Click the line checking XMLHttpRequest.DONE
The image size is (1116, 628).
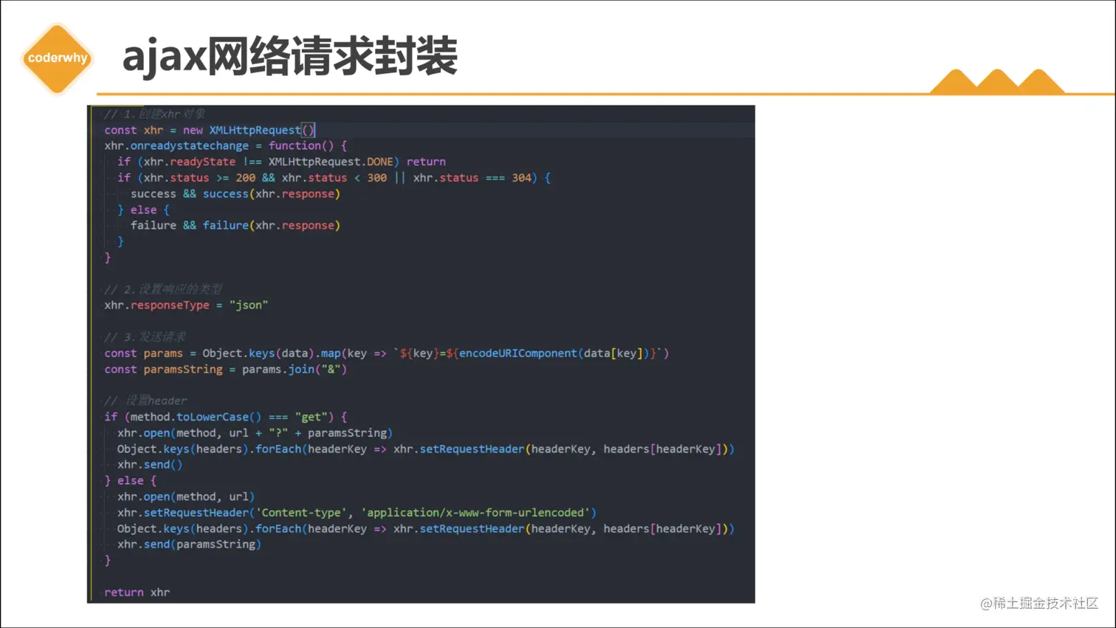(281, 162)
